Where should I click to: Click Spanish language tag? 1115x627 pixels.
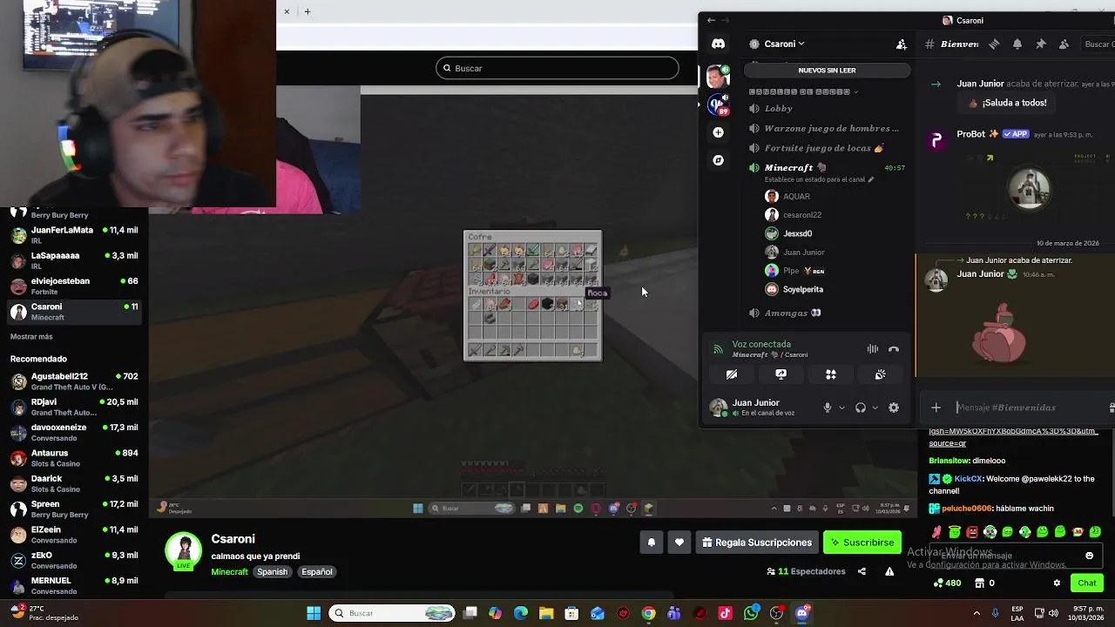(272, 572)
